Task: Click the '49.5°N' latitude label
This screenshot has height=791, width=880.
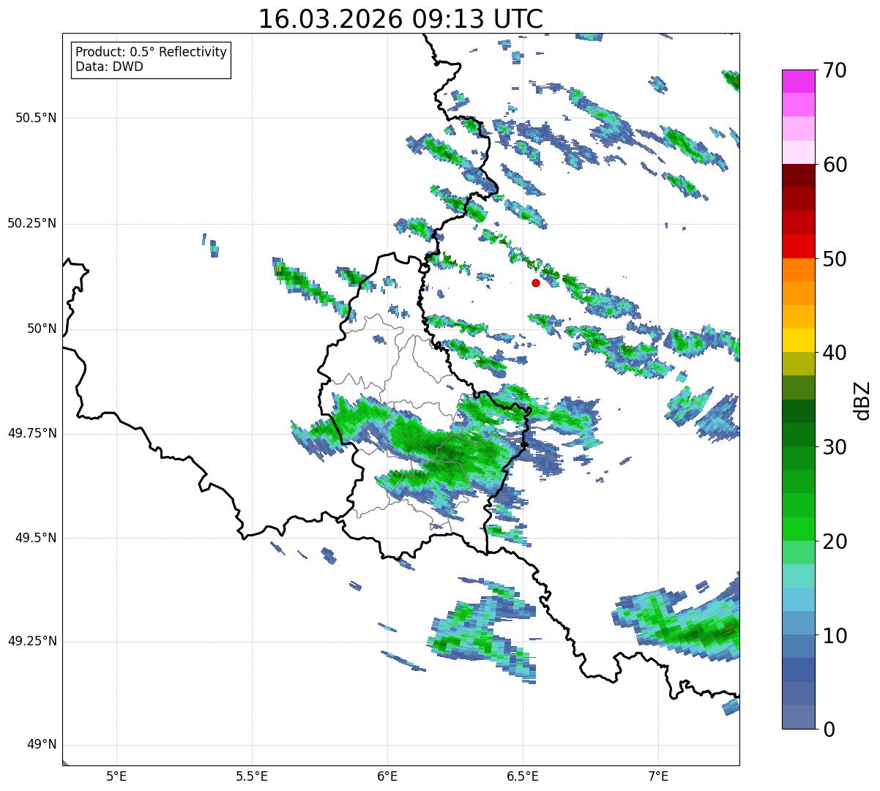Action: coord(36,538)
